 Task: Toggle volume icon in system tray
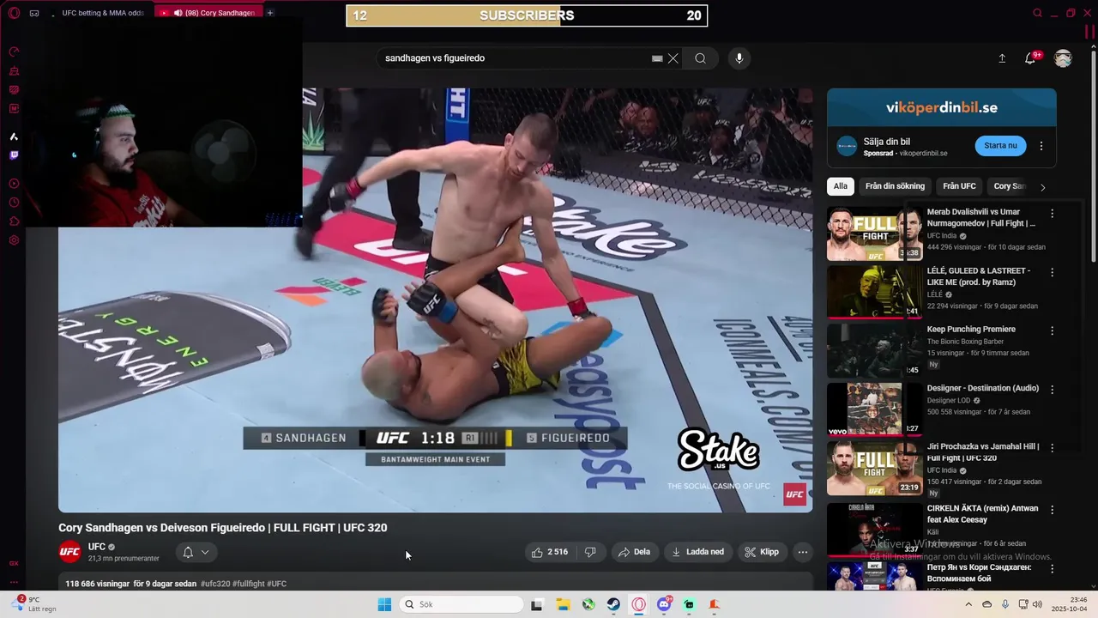(1037, 604)
